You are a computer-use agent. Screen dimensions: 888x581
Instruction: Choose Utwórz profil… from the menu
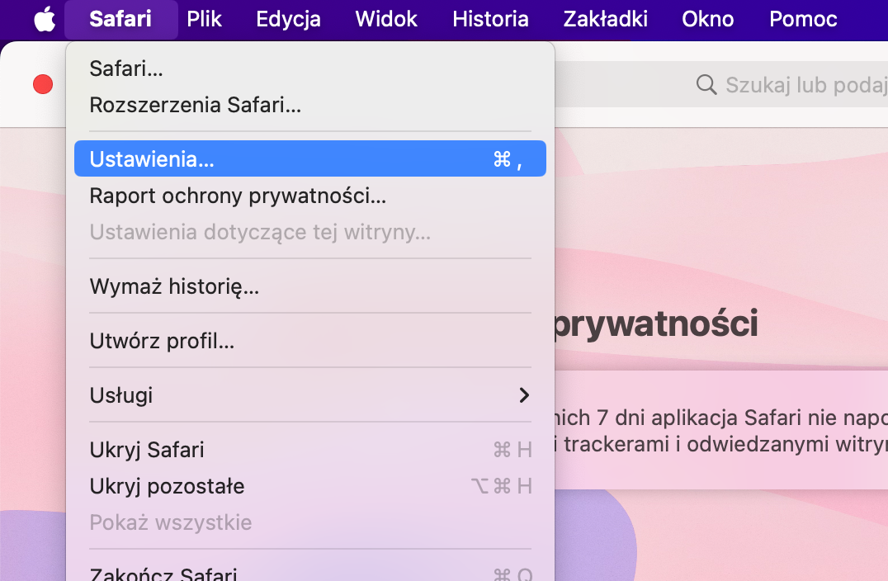(310, 341)
